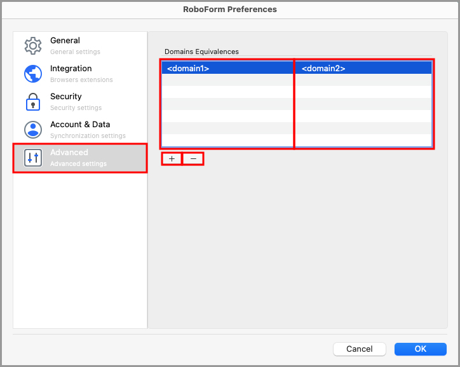Image resolution: width=460 pixels, height=367 pixels.
Task: Click the 'Browsers extensions' subtitle
Action: (x=81, y=80)
